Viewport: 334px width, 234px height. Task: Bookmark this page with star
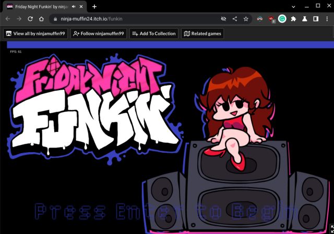pyautogui.click(x=246, y=19)
